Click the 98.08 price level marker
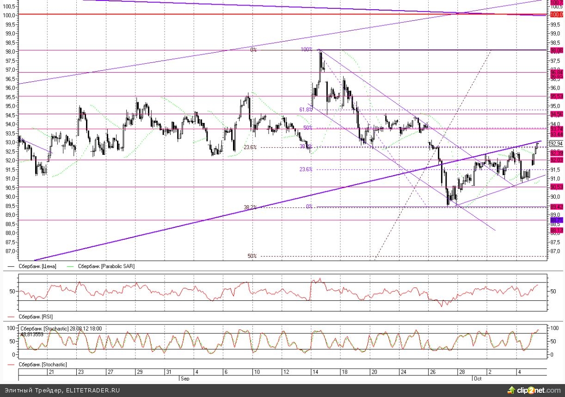This screenshot has width=565, height=397. click(x=556, y=50)
